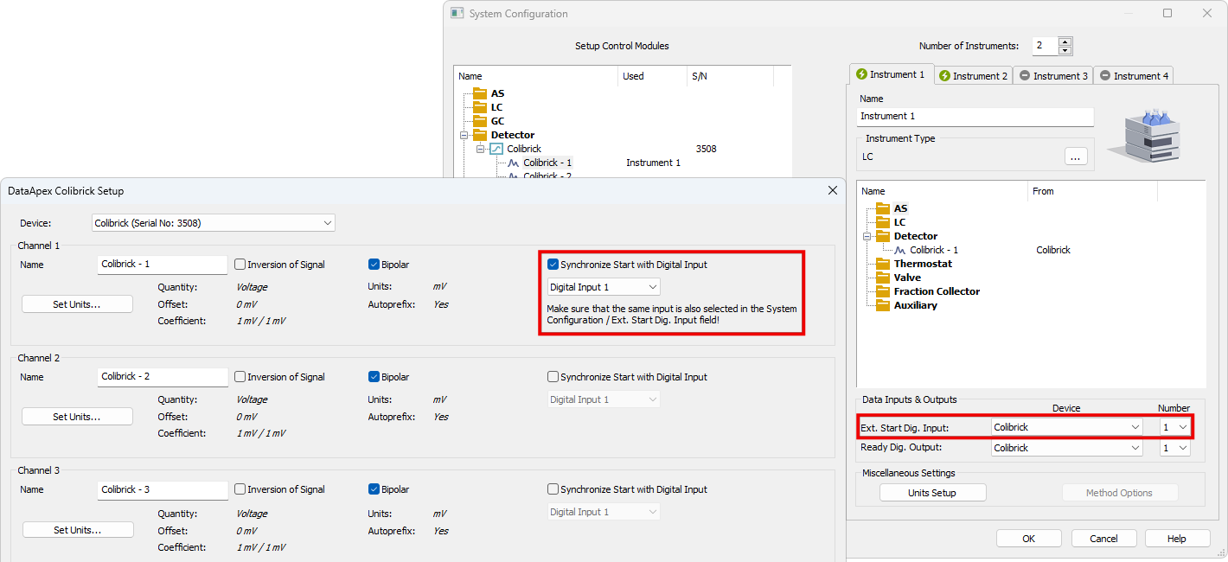The image size is (1228, 562).
Task: Click the GC folder icon in Setup Control Modules
Action: click(x=479, y=121)
